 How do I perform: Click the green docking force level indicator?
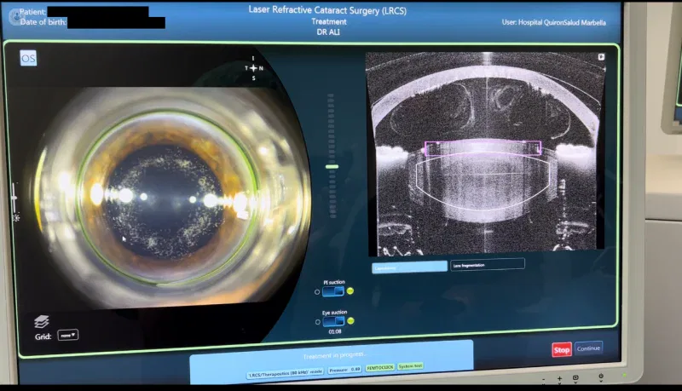pos(332,166)
